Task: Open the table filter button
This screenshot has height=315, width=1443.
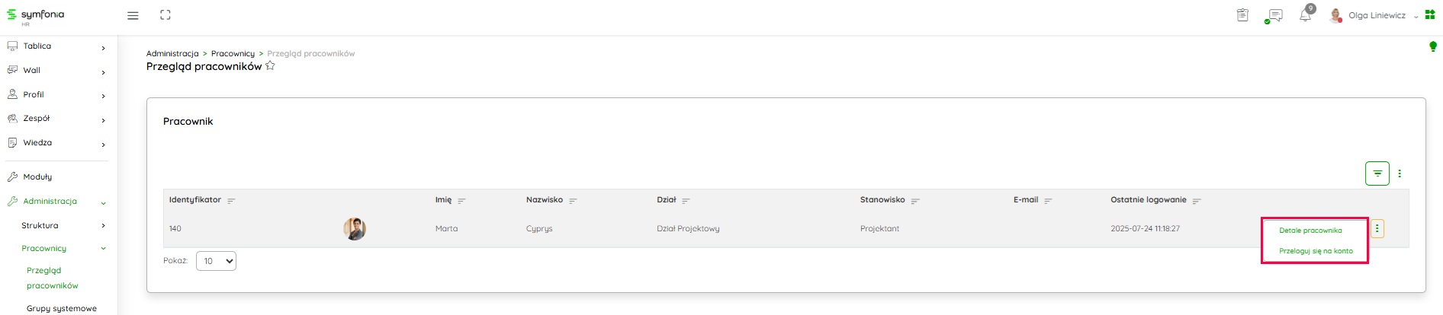Action: pos(1377,173)
